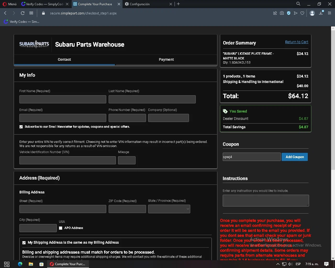Click the First Name input field
The height and width of the screenshot is (268, 335).
pos(63,99)
